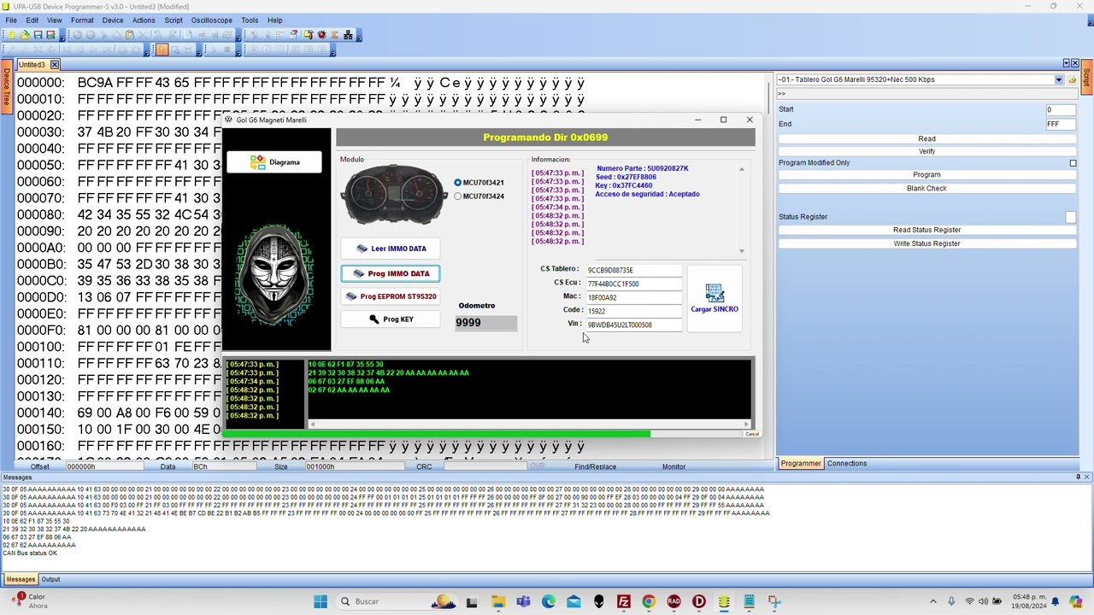
Task: Click the Leer IMMO DATA button
Action: coord(391,249)
